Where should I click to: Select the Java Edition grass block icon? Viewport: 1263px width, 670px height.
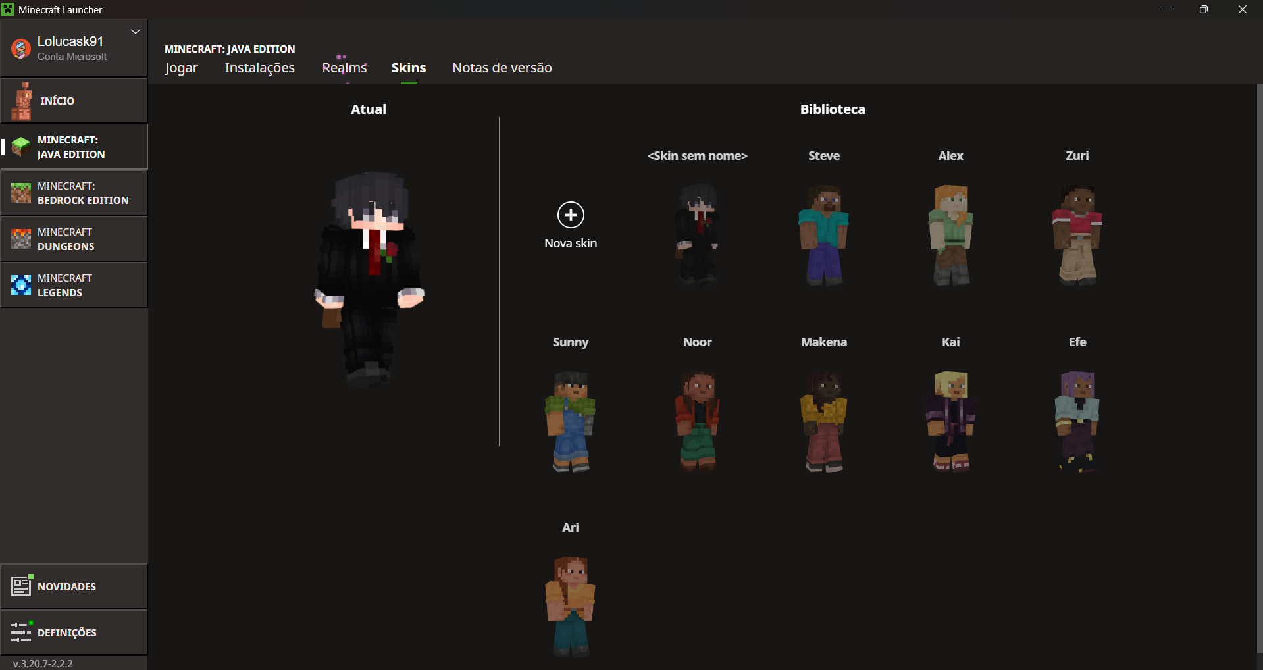(21, 147)
